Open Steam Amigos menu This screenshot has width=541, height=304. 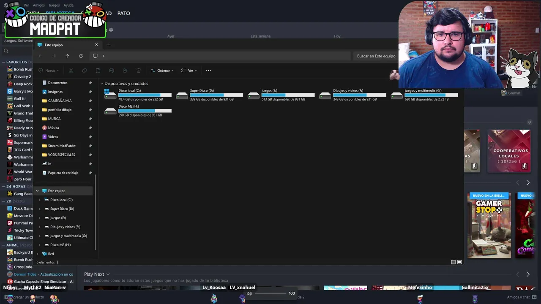point(39,5)
